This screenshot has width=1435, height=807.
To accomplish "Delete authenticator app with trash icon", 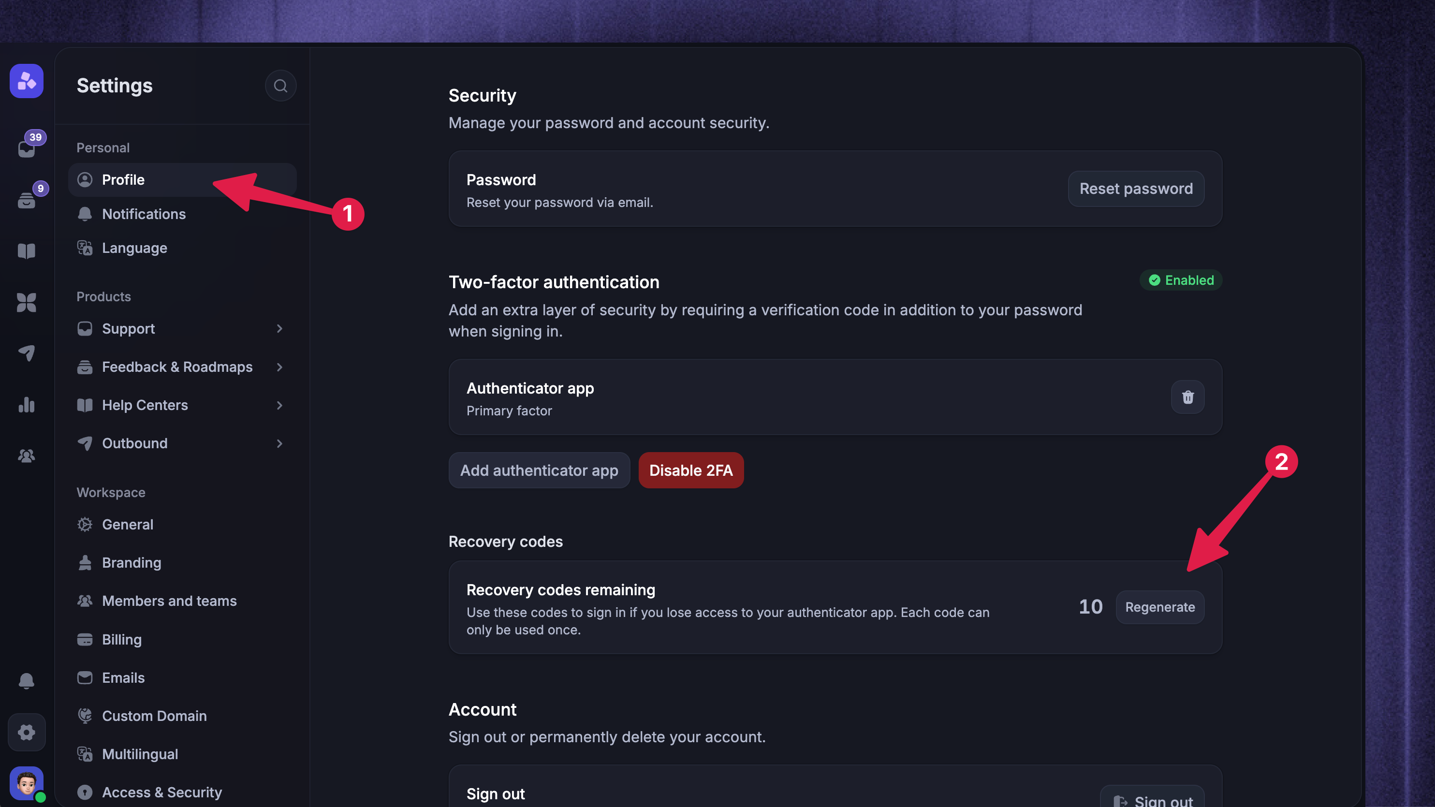I will click(1187, 396).
